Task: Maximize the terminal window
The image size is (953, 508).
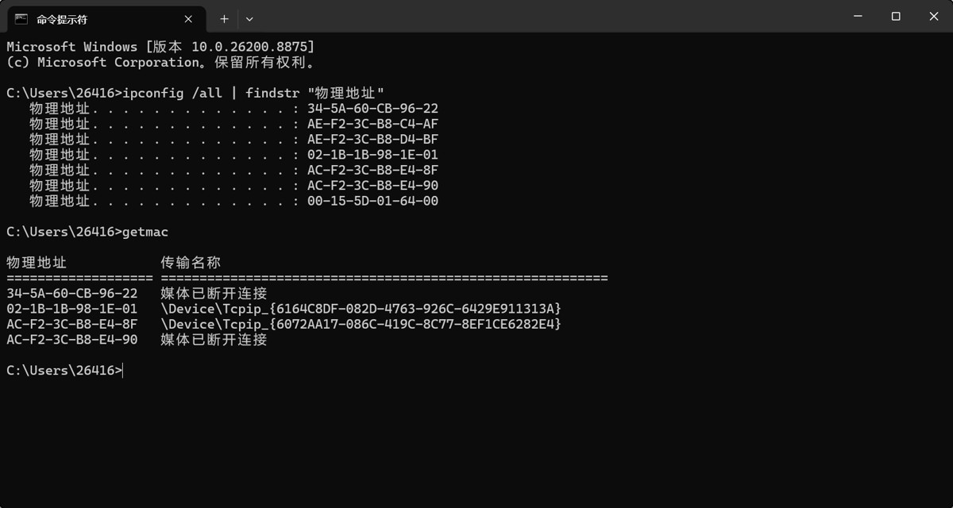Action: 896,16
